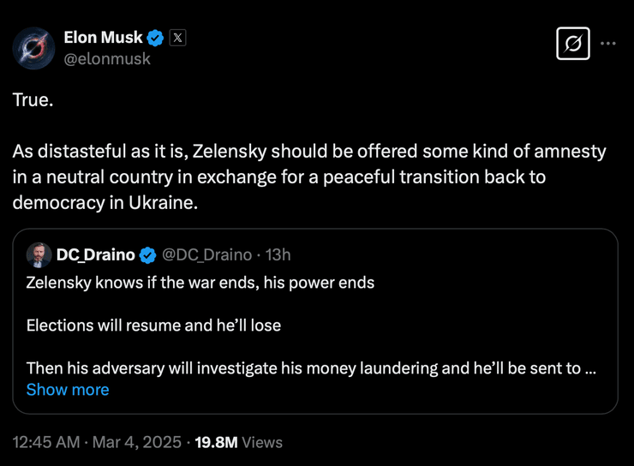Click quoted line about money laundering investigation

[308, 368]
